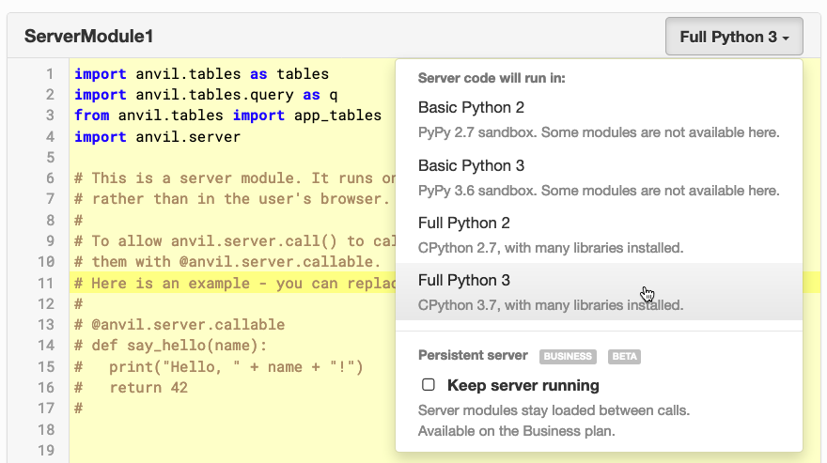Image resolution: width=827 pixels, height=463 pixels.
Task: Click the print Hello statement on line 15
Action: click(235, 367)
